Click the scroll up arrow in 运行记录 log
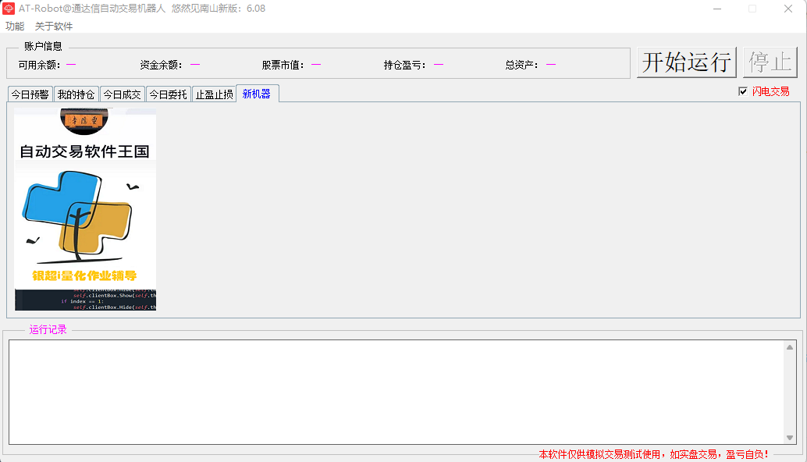This screenshot has width=807, height=462. [790, 347]
